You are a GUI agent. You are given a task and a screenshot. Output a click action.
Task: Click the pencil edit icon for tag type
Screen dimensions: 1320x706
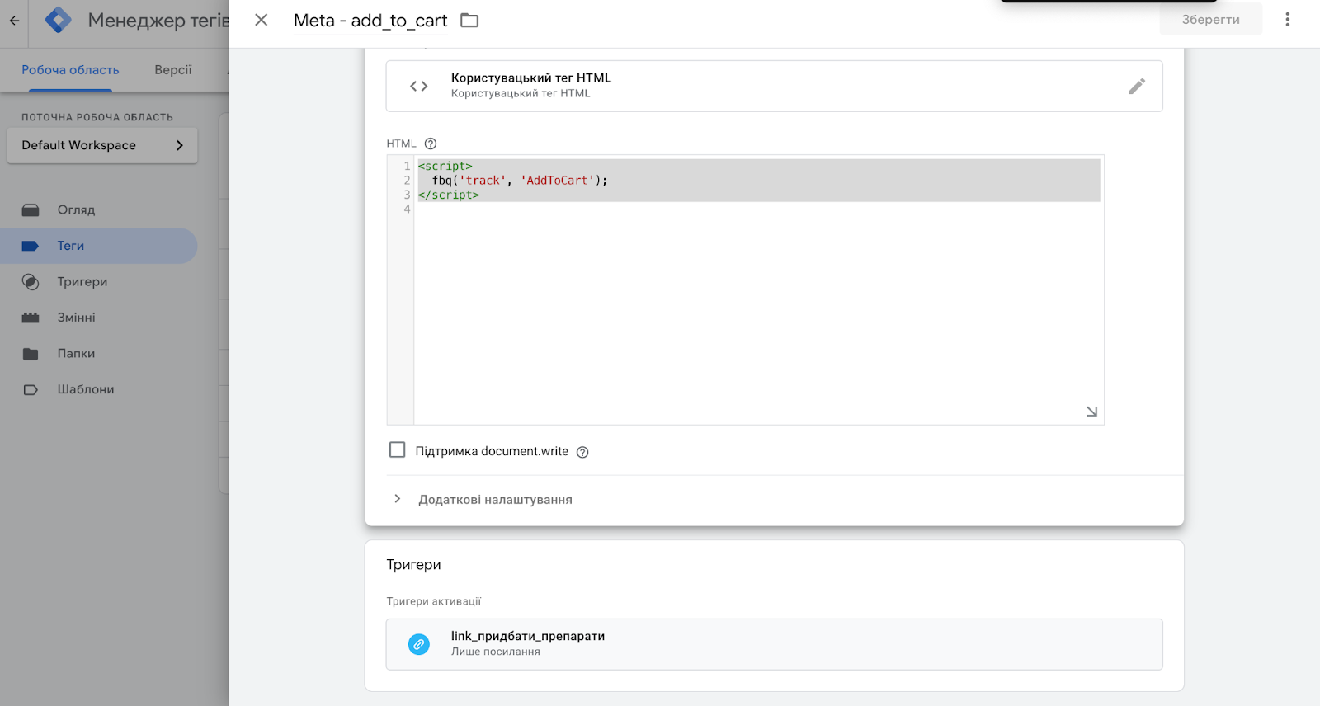[x=1137, y=86]
